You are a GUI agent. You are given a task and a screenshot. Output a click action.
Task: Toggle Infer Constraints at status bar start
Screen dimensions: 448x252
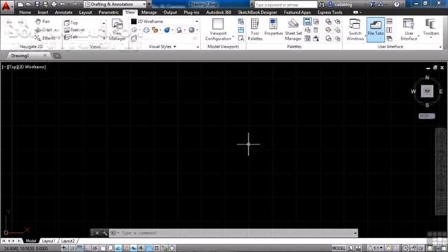64,248
